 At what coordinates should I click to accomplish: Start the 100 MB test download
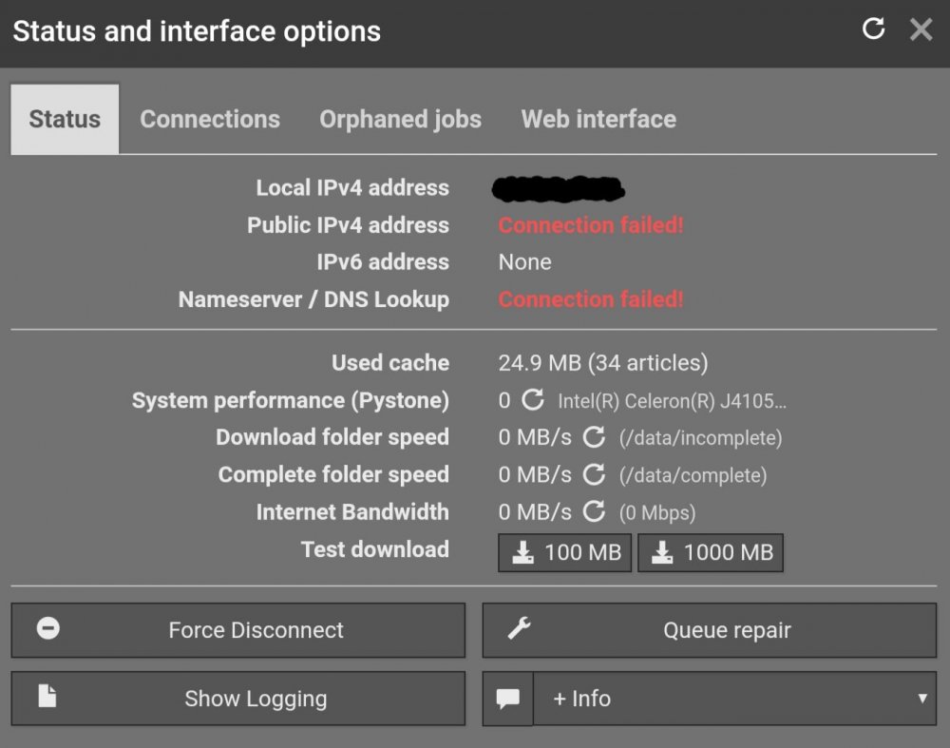pos(564,552)
